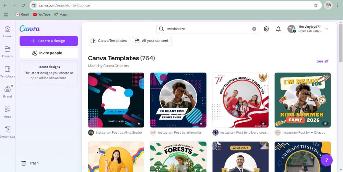
Task: Select the All your content tab
Action: (152, 41)
